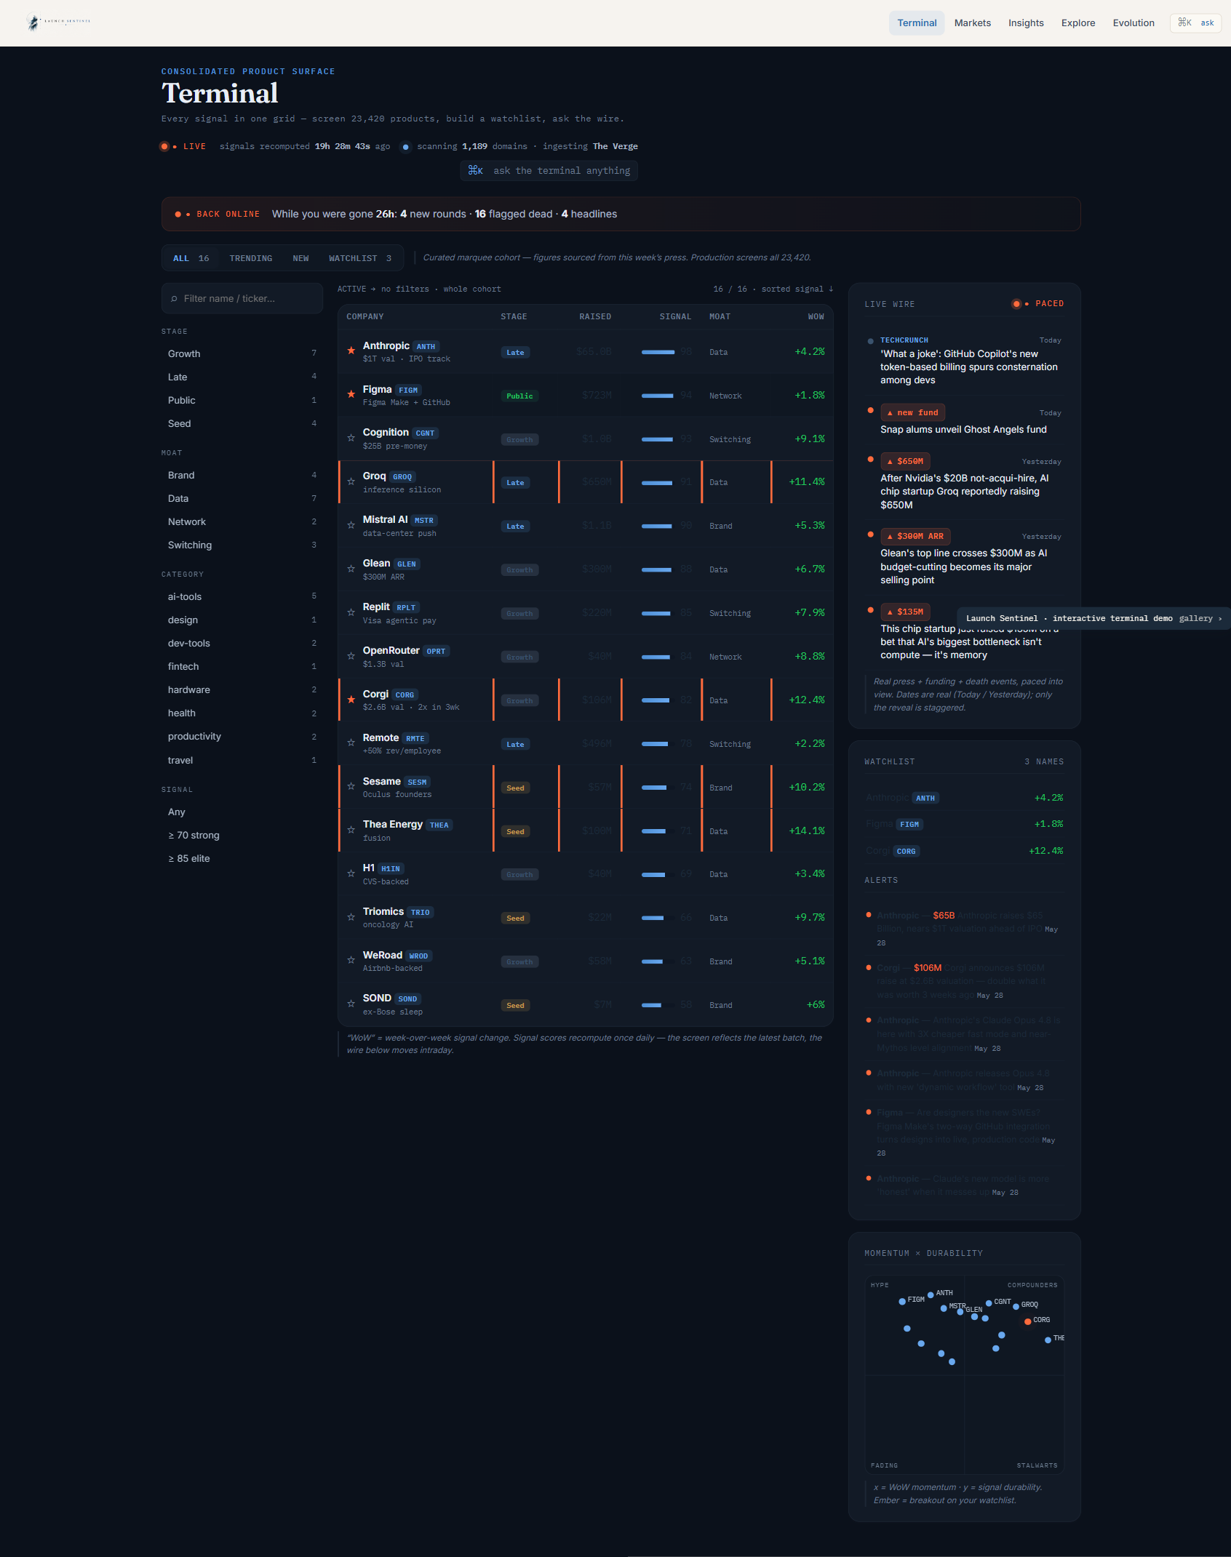This screenshot has height=1557, width=1231.
Task: Star the Groq row
Action: click(x=351, y=481)
